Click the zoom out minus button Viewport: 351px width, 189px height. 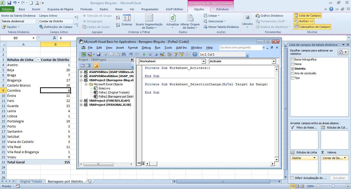[318, 186]
